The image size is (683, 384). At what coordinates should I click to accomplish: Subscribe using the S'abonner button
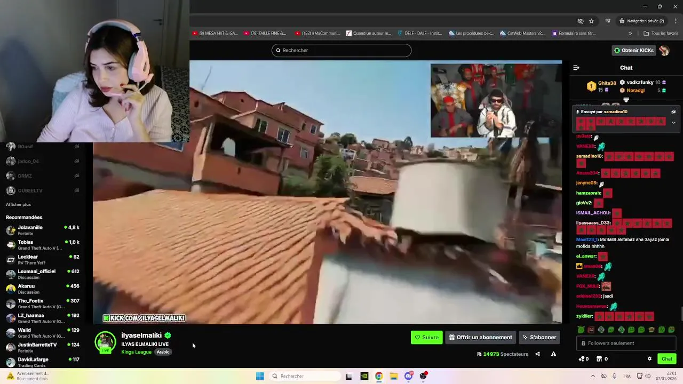point(539,337)
